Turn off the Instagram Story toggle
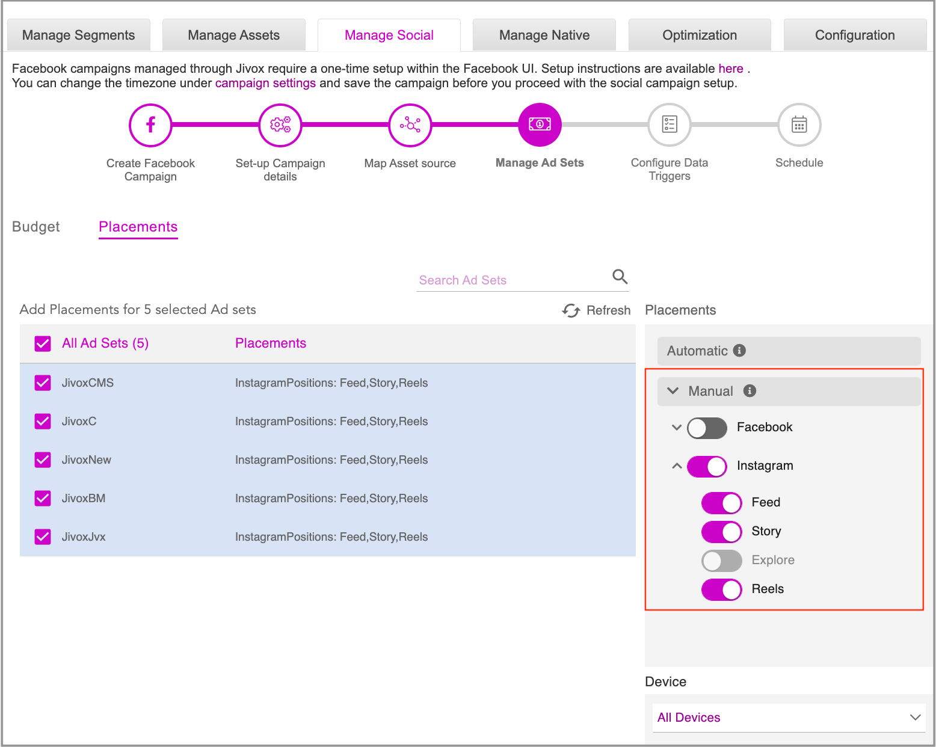Screen dimensions: 936x747 pyautogui.click(x=721, y=532)
